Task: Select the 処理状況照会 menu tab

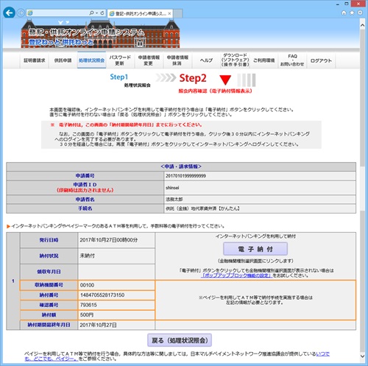Action: [x=91, y=60]
